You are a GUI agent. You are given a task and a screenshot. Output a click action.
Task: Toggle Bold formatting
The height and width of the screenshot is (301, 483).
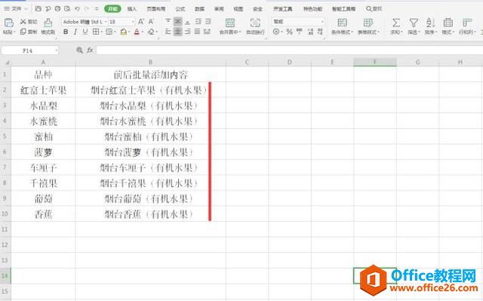(x=66, y=32)
